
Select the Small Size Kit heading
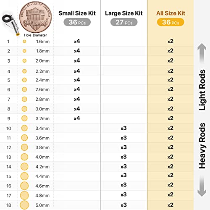pos(77,13)
